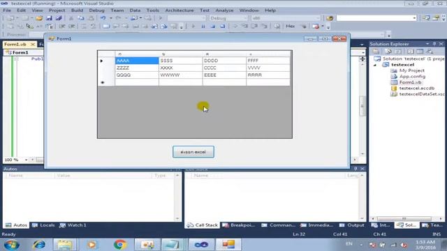Click Solution Explorer Properties toolbar icon
The width and height of the screenshot is (447, 251).
point(376,52)
